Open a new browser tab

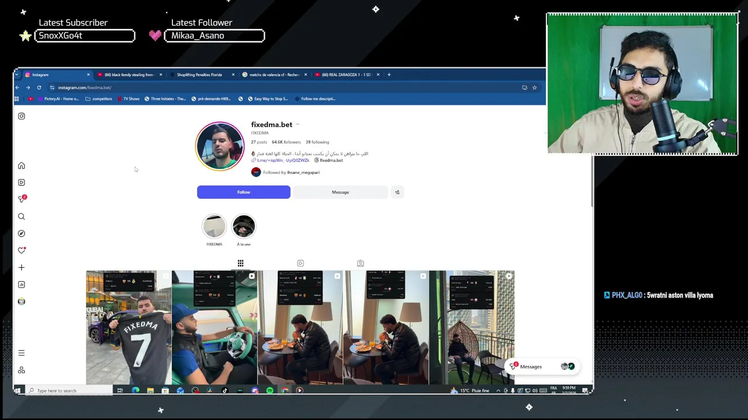coord(389,75)
